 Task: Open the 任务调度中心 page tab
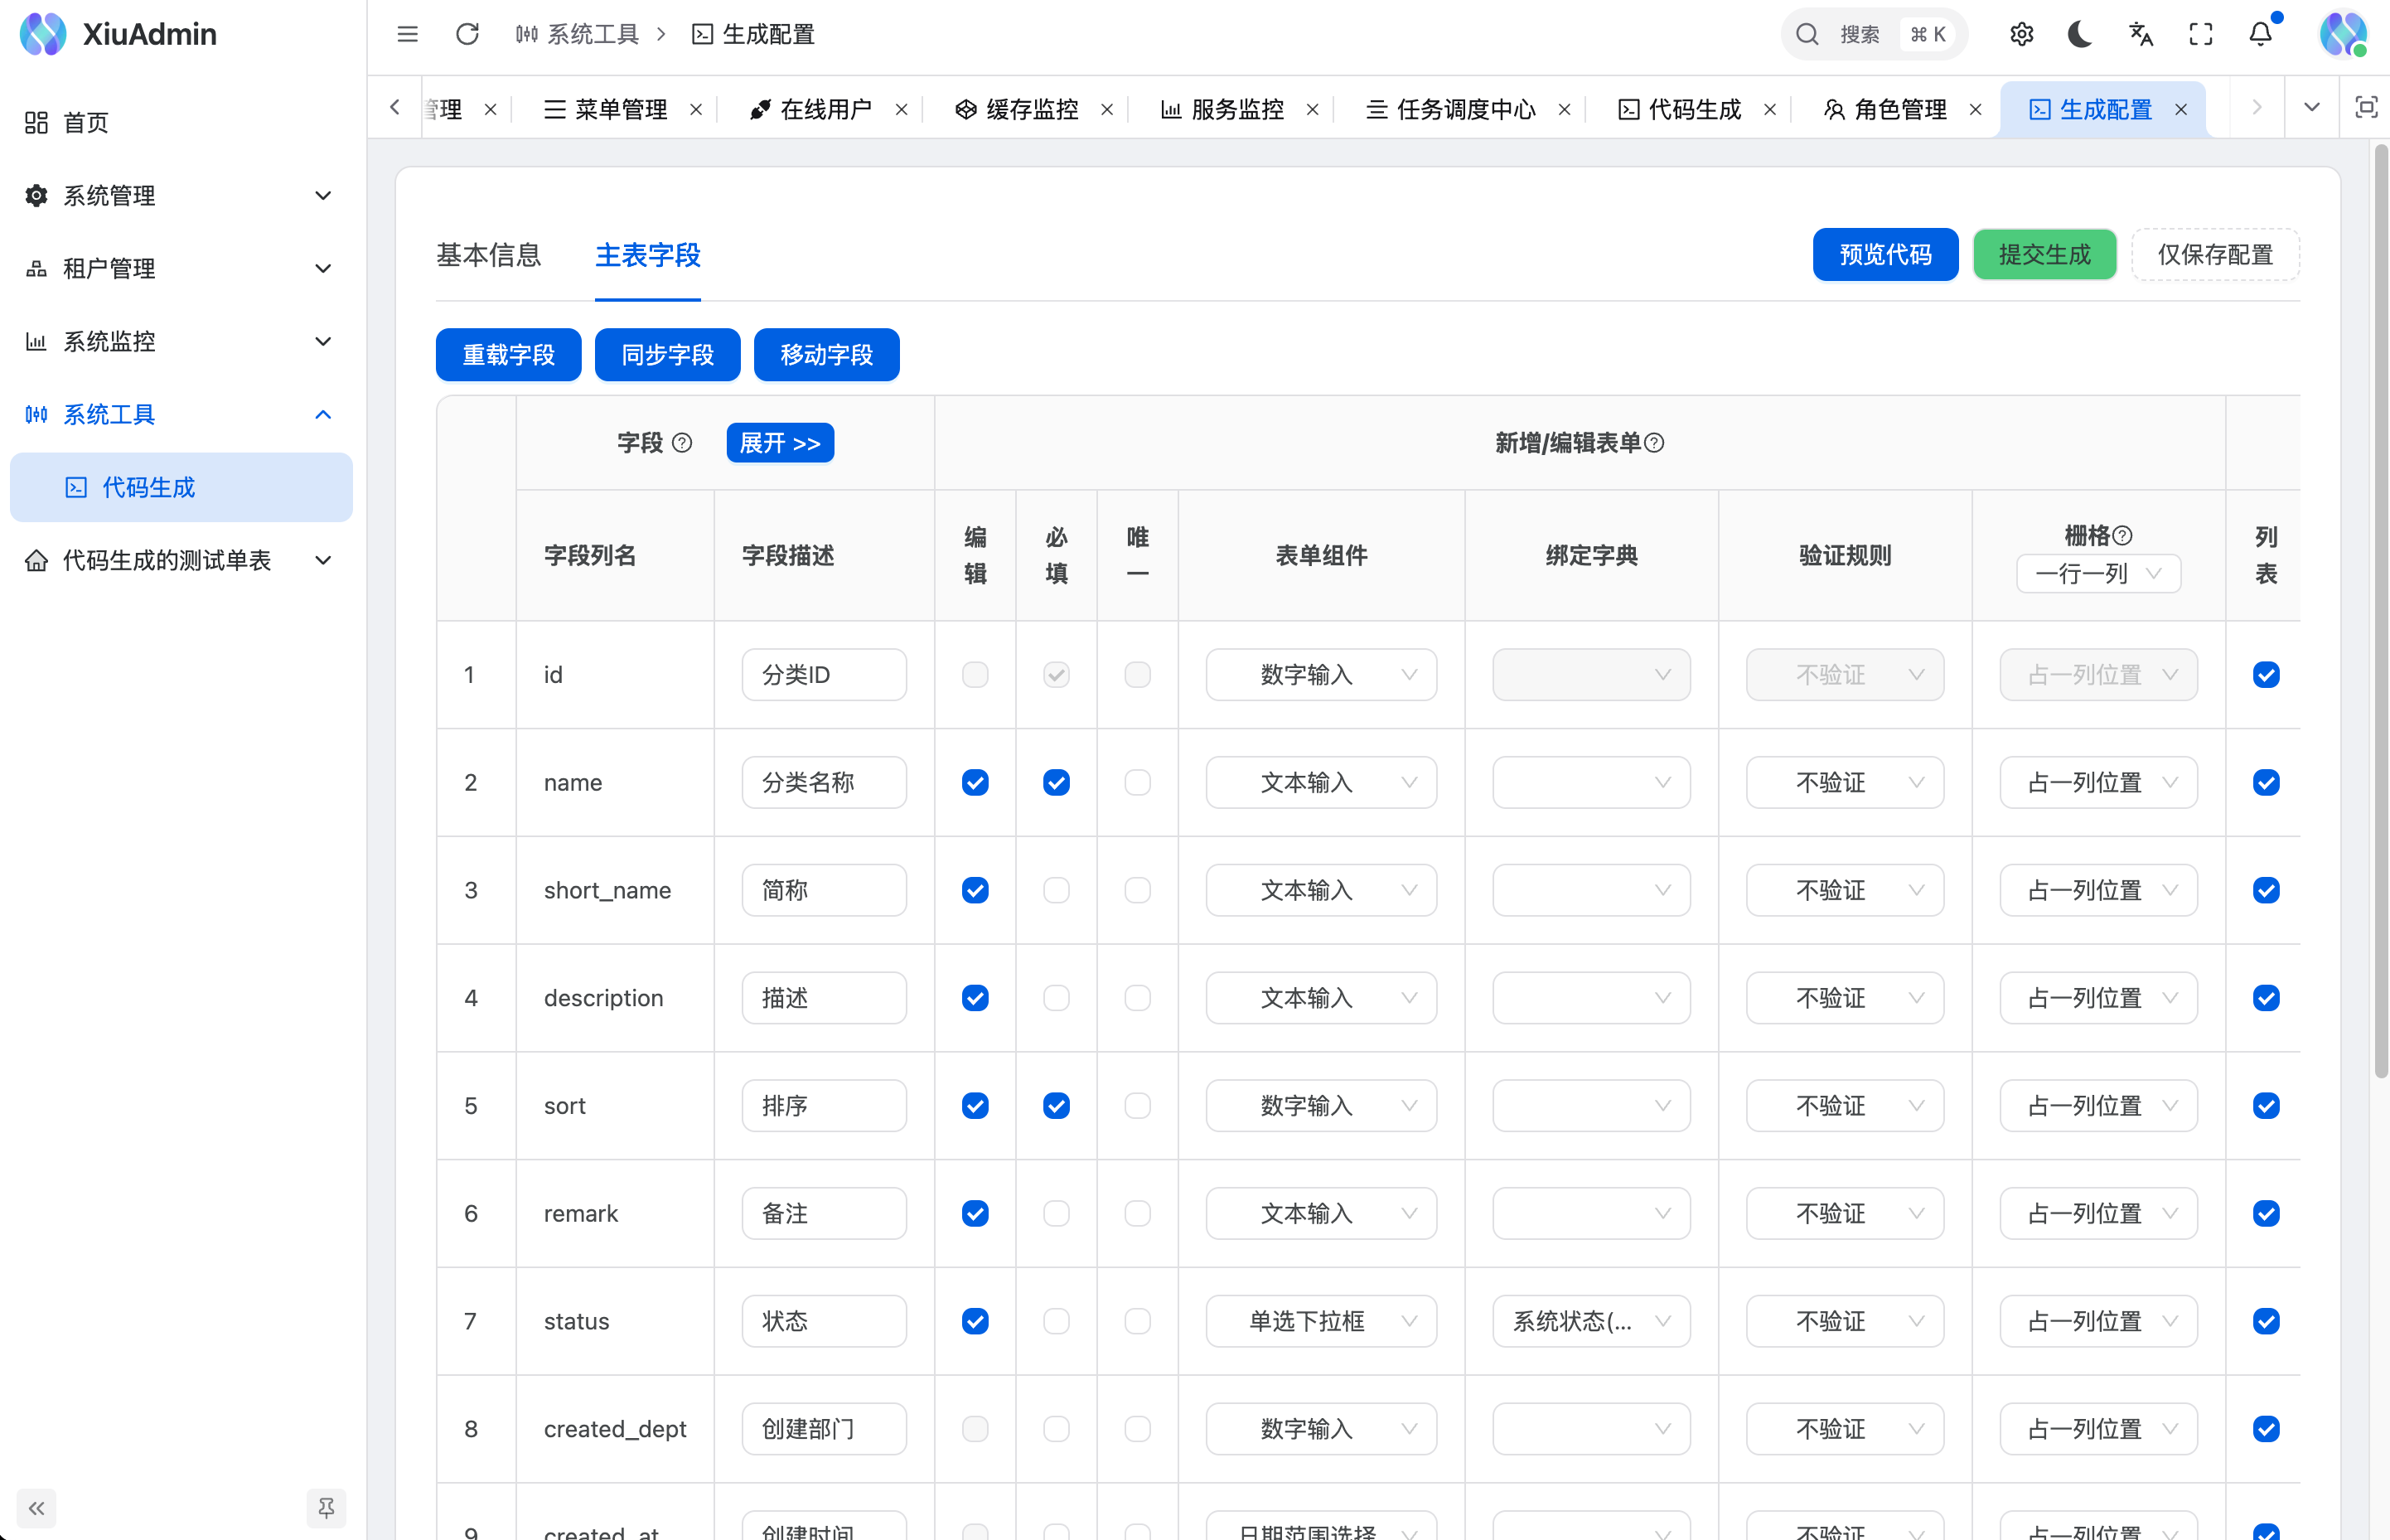[x=1464, y=109]
